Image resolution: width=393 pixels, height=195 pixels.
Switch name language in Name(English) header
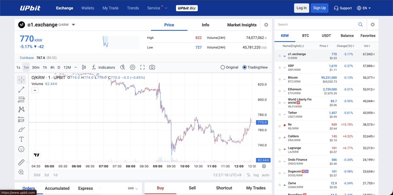(293, 46)
